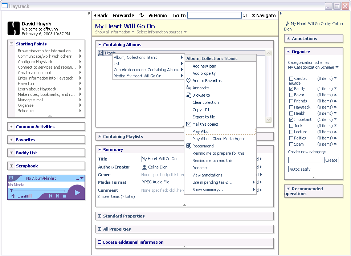Mute audio with the speaker icon
351x256 pixels.
(x=13, y=196)
